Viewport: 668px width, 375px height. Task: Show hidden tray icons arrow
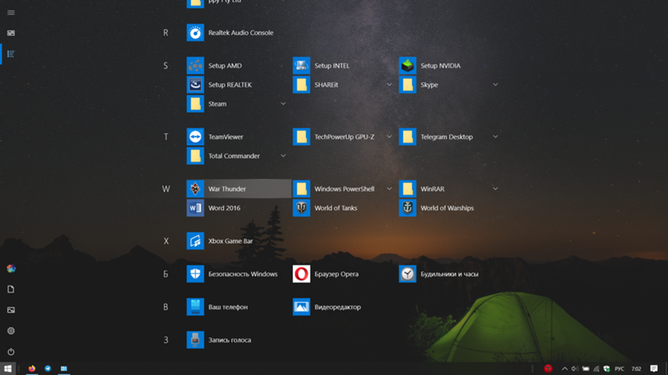point(564,368)
